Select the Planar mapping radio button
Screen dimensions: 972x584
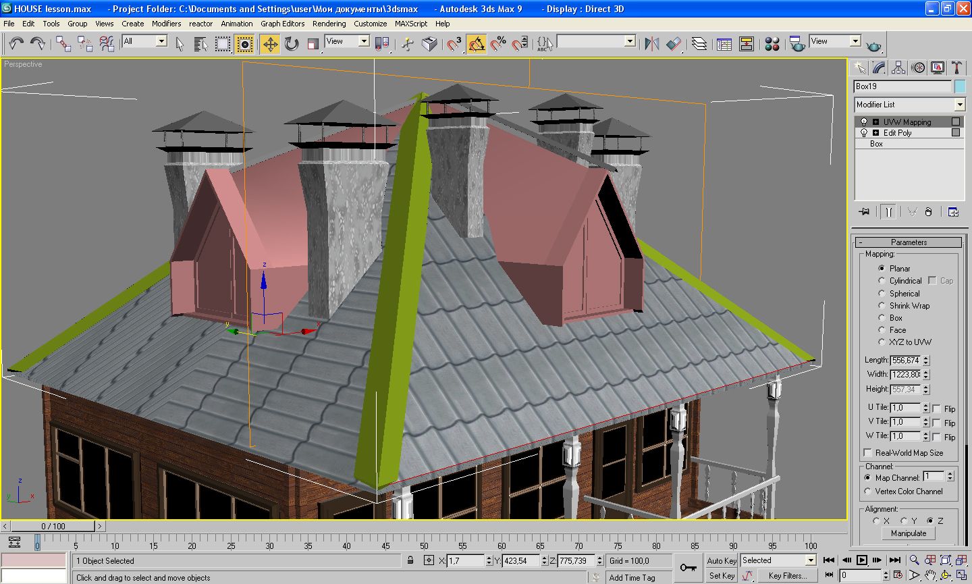click(x=882, y=268)
